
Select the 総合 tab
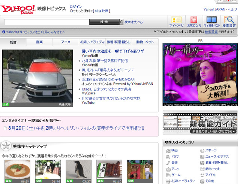point(13,42)
